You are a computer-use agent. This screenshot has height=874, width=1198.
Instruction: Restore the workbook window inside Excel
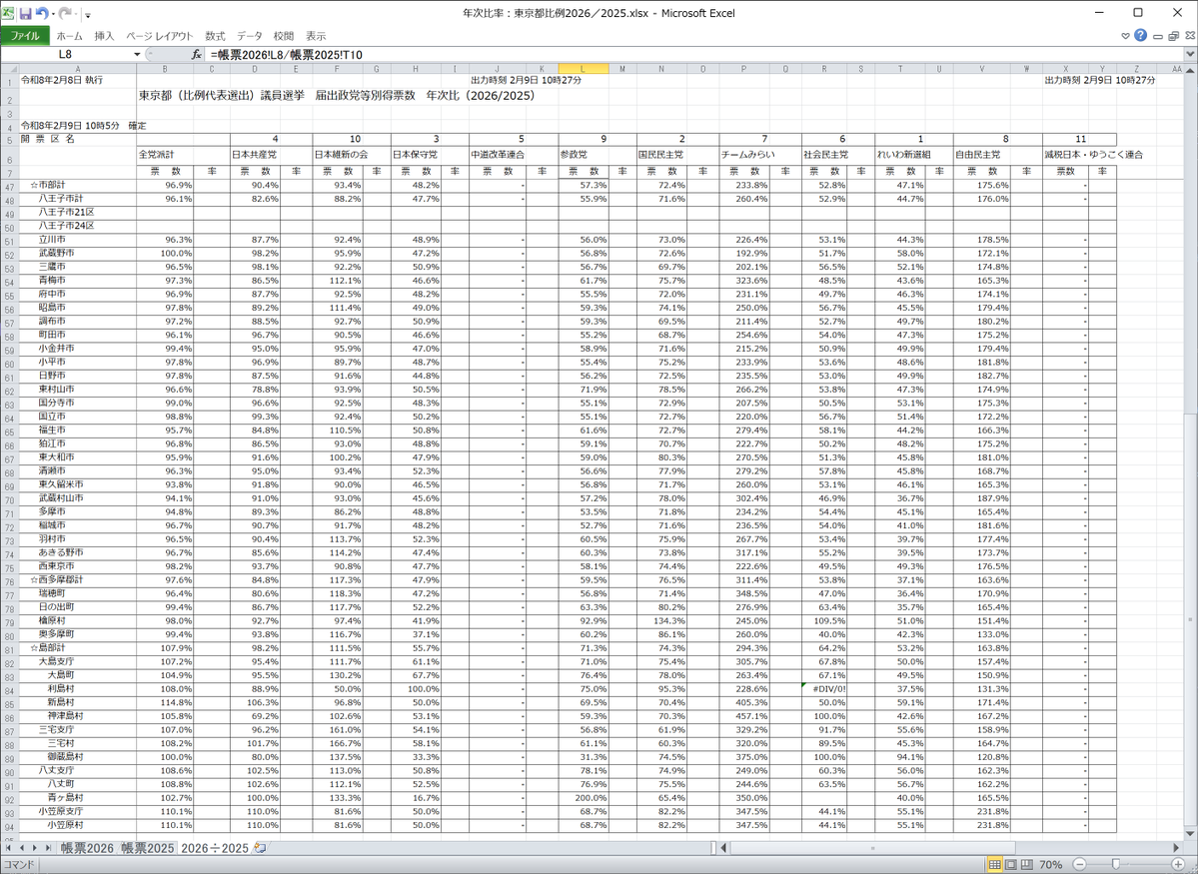[1174, 36]
